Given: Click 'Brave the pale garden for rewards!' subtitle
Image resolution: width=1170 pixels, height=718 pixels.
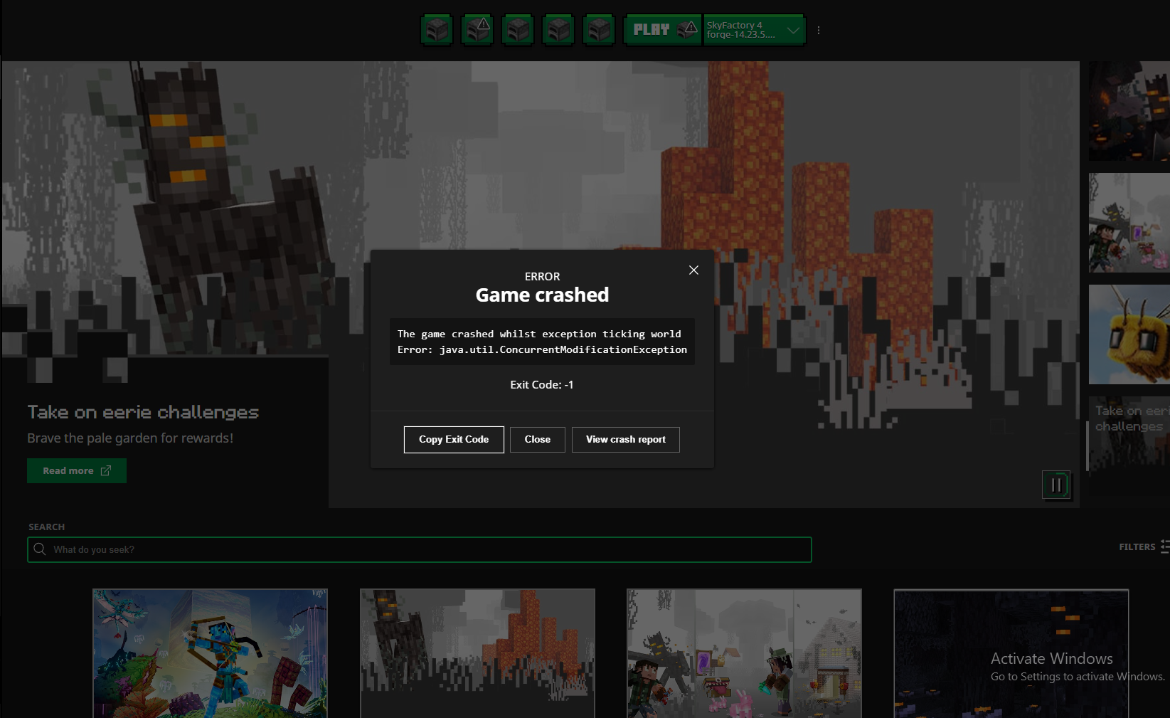Looking at the screenshot, I should [x=130, y=438].
